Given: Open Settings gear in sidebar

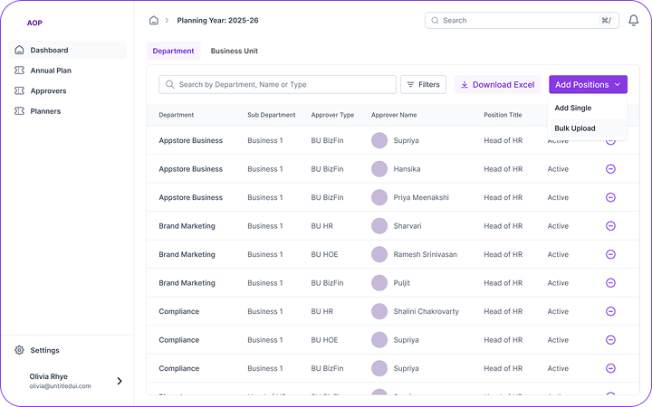Looking at the screenshot, I should [x=20, y=350].
